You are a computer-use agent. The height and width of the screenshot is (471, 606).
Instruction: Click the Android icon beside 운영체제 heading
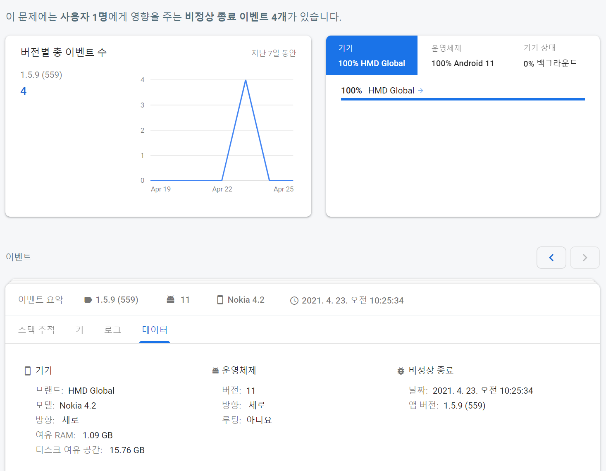(x=215, y=371)
